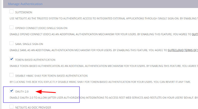Click the NETSUITE AS OIDC PROVIDER label
The image size is (198, 109).
point(33,107)
